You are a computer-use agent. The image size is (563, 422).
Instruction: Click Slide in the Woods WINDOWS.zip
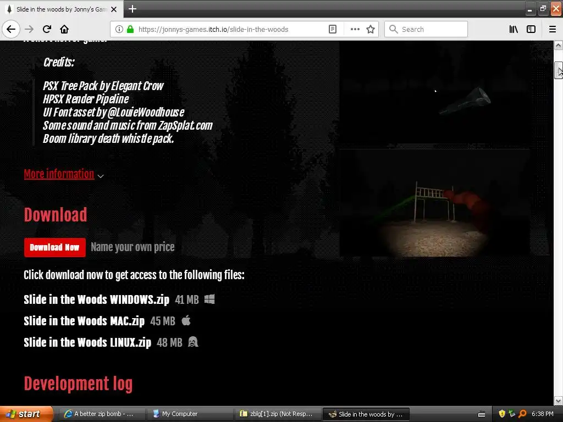[x=96, y=299]
